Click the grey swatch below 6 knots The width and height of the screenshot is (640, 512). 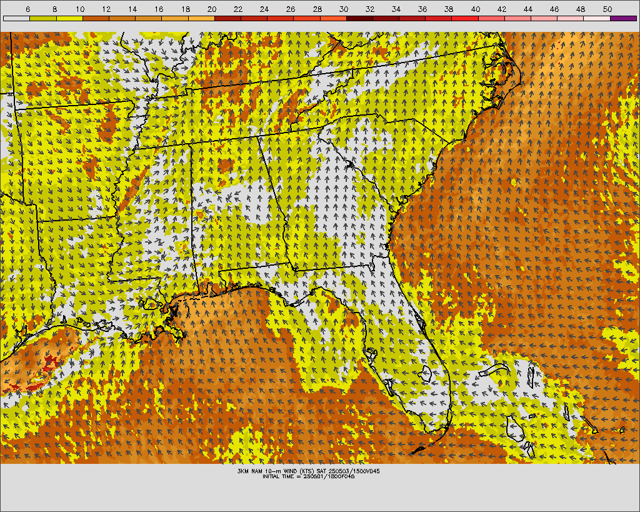(x=16, y=18)
